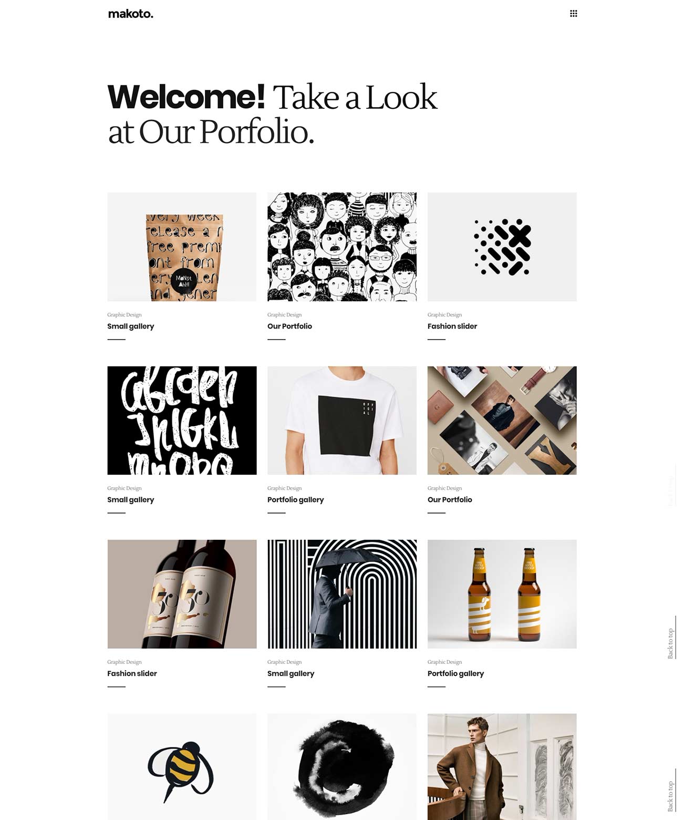Open the man in brown coat thumbnail

click(x=502, y=766)
